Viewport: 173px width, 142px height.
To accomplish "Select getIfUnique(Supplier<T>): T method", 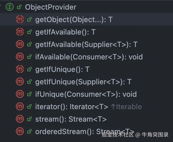I will coord(83,82).
